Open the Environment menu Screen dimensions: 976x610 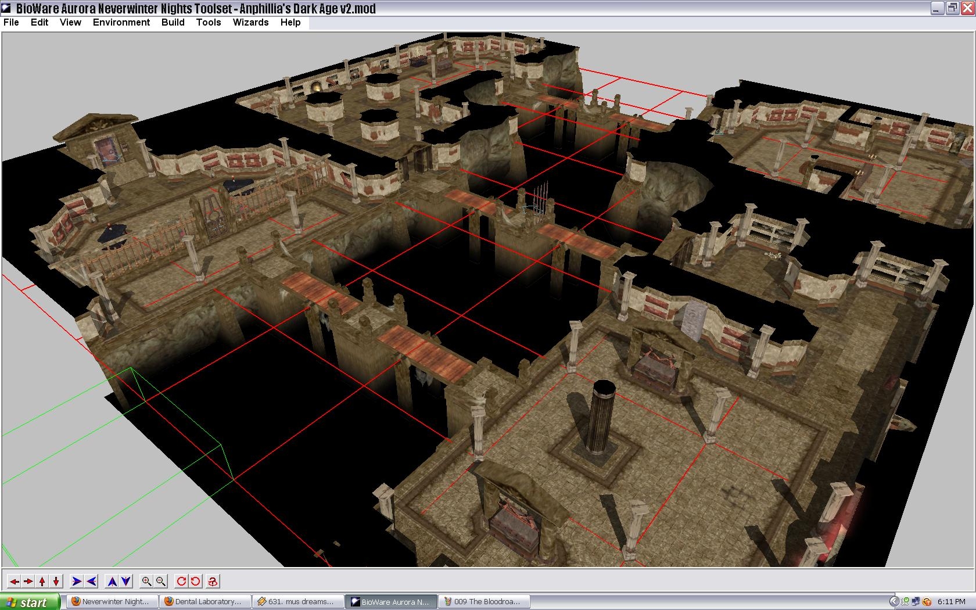(121, 22)
